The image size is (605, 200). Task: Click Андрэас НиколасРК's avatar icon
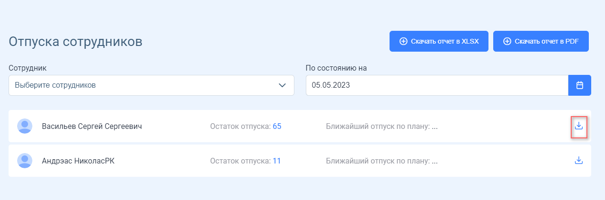tap(25, 161)
